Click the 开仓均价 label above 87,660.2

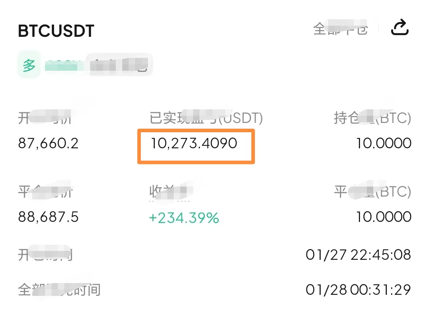[x=45, y=118]
